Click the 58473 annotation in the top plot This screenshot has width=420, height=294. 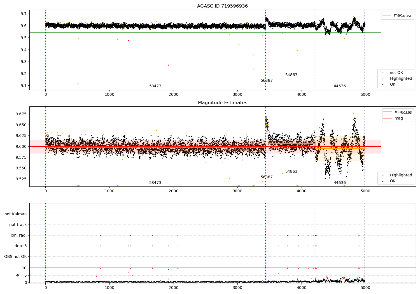(155, 86)
